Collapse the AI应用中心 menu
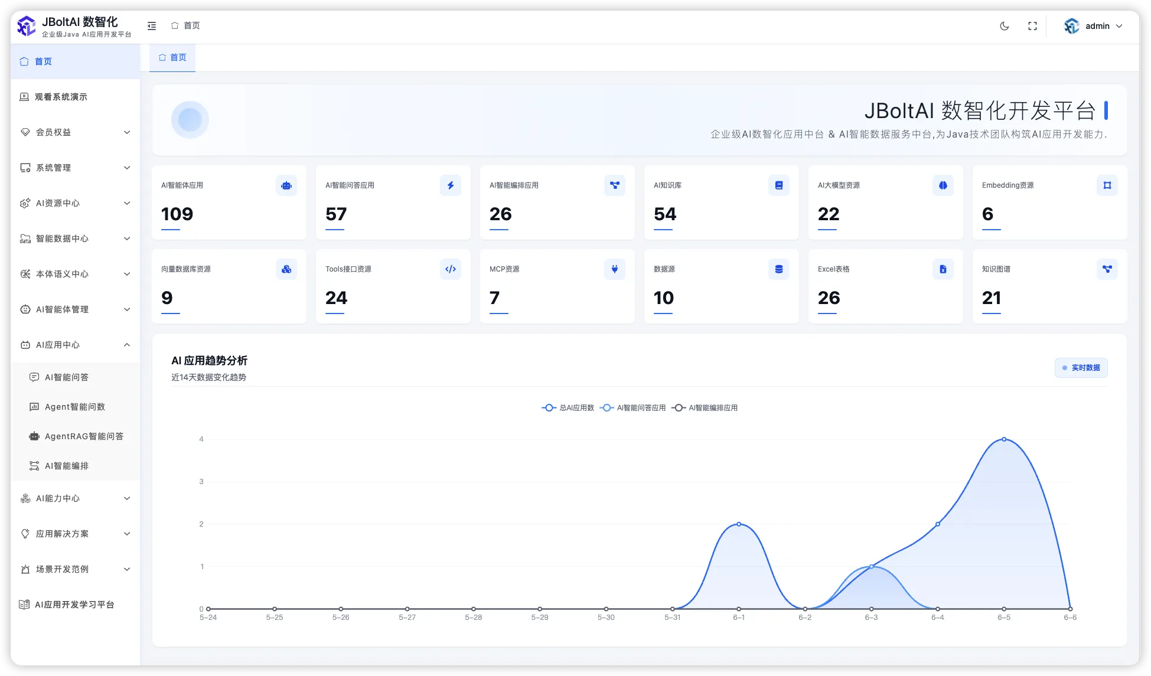The image size is (1151, 676). click(75, 345)
